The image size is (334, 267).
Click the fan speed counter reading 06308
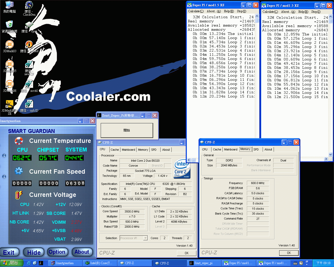[75, 183]
